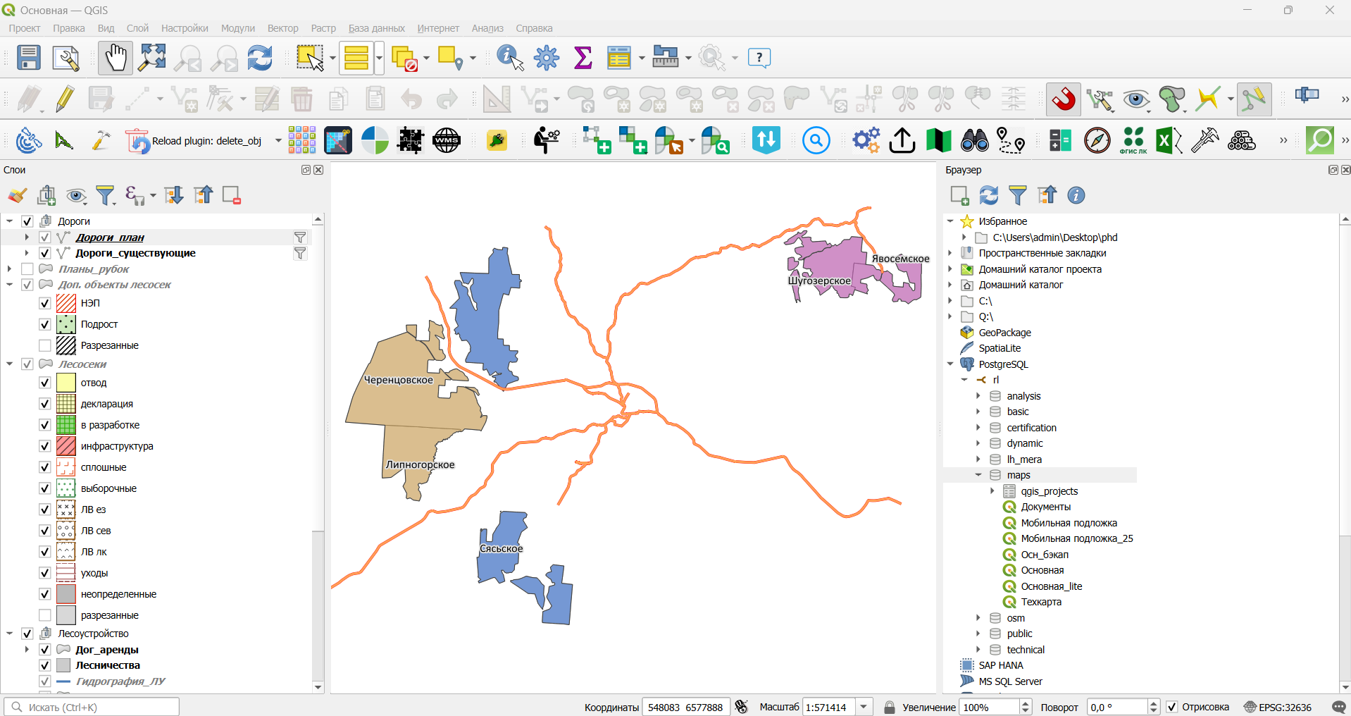Open the Statistical Summary sigma icon
1351x716 pixels.
583,58
